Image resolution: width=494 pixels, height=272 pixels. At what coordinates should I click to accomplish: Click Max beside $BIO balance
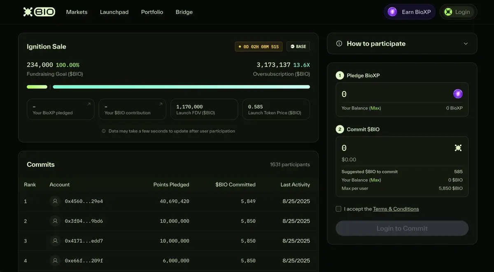375,180
